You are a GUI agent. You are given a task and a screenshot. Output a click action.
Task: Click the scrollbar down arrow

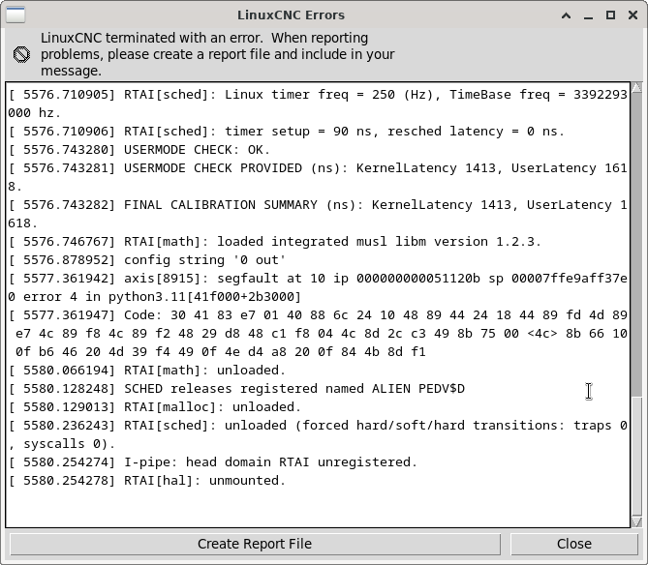pos(636,522)
